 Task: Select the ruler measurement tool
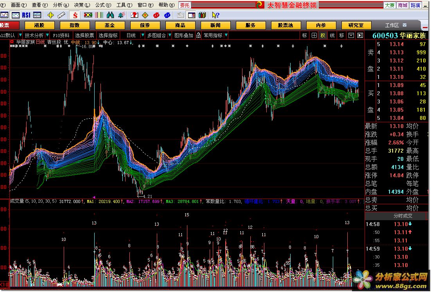tap(61, 15)
